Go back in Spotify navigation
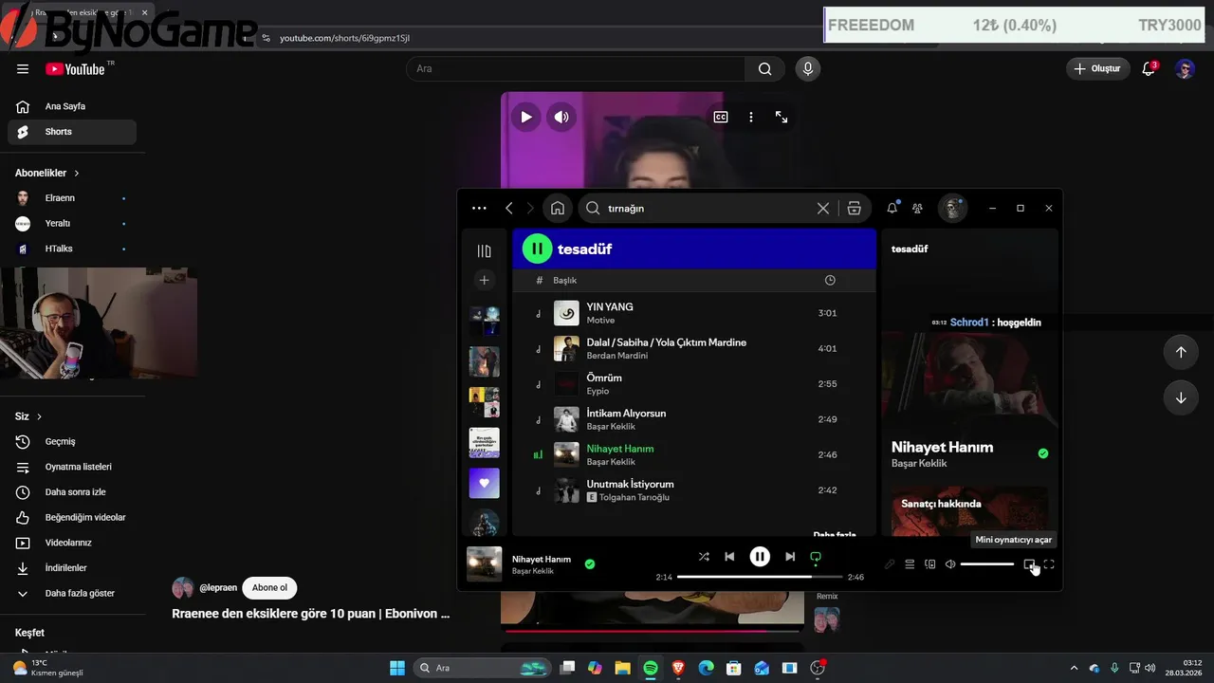Image resolution: width=1214 pixels, height=683 pixels. (509, 208)
